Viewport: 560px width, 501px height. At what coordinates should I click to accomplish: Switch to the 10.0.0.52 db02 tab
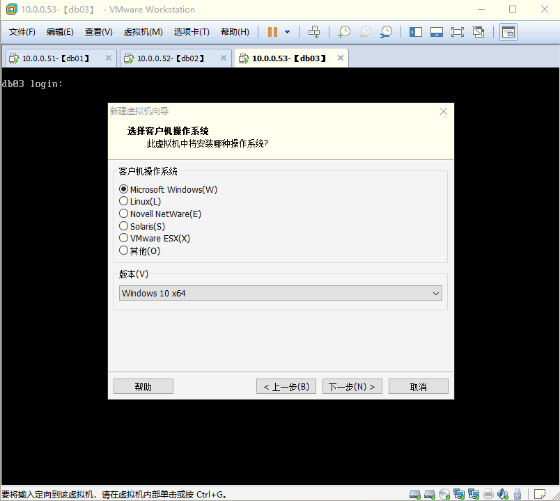coord(174,58)
